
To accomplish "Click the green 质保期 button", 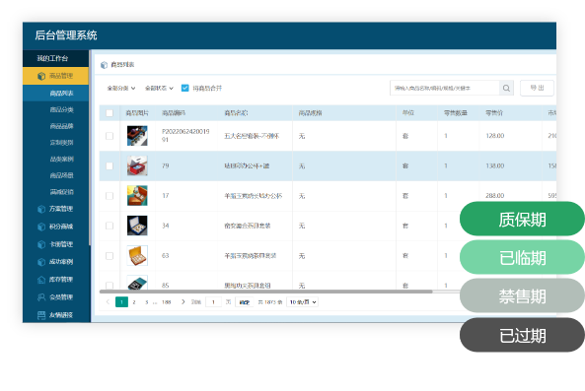I will [522, 219].
